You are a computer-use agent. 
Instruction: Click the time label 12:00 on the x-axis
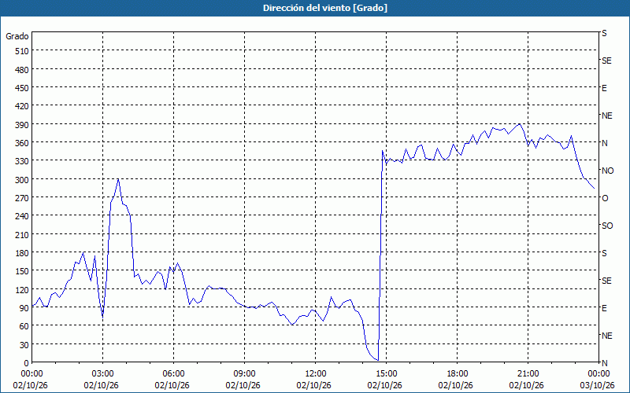click(316, 374)
